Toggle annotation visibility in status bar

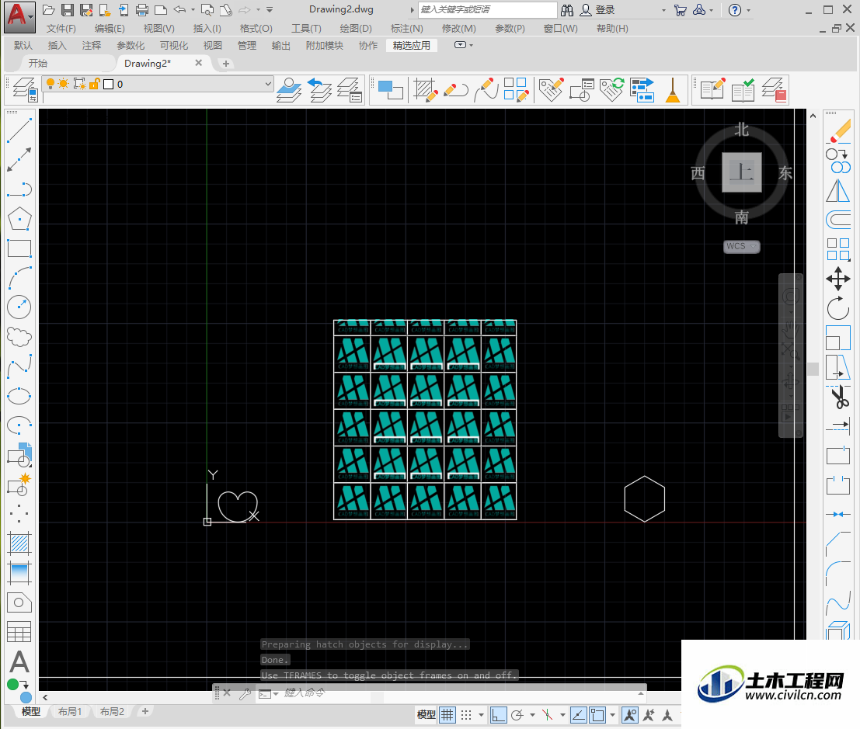629,715
